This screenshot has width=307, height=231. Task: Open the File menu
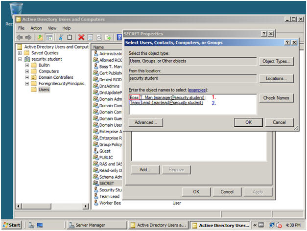pyautogui.click(x=21, y=28)
